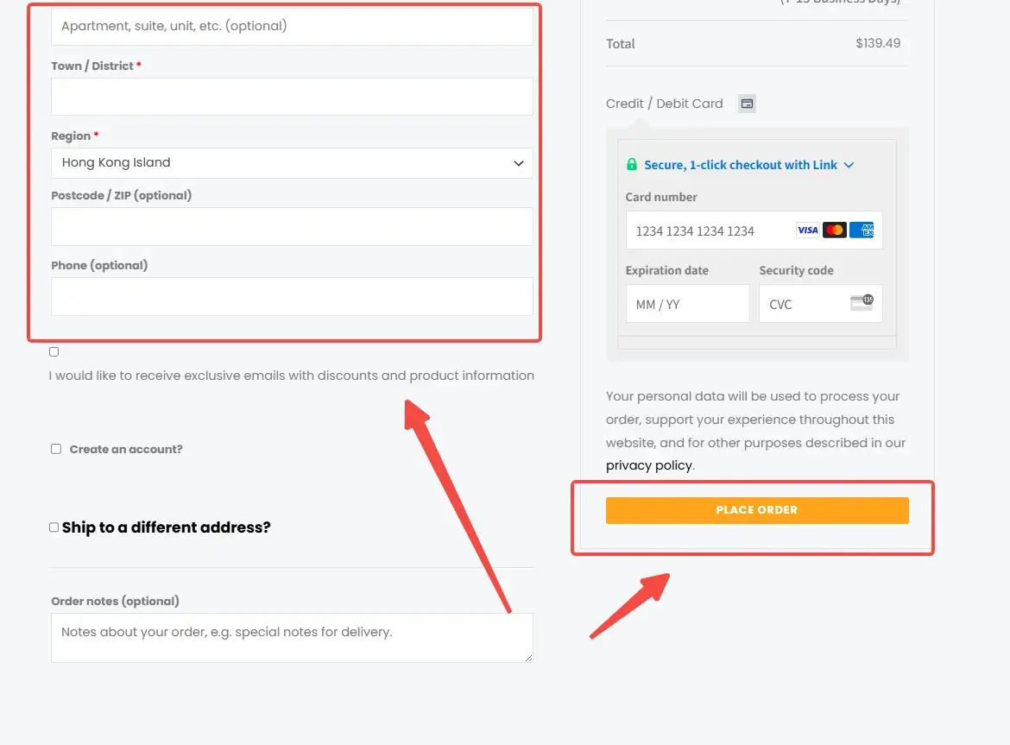
Task: Select the Phone (optional) input field
Action: coord(292,296)
